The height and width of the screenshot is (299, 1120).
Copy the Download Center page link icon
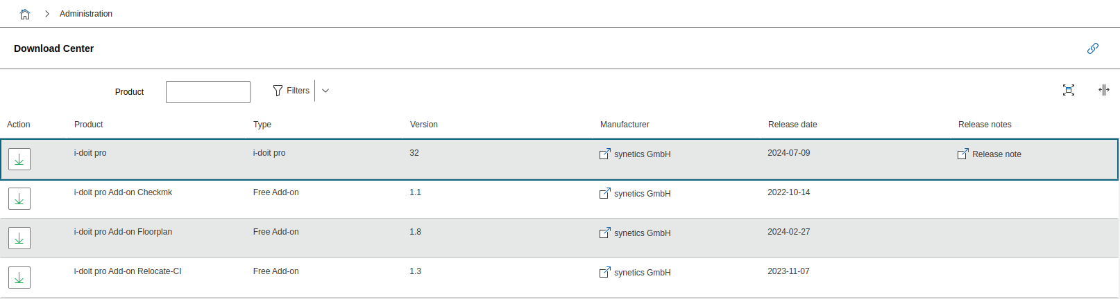click(1093, 48)
